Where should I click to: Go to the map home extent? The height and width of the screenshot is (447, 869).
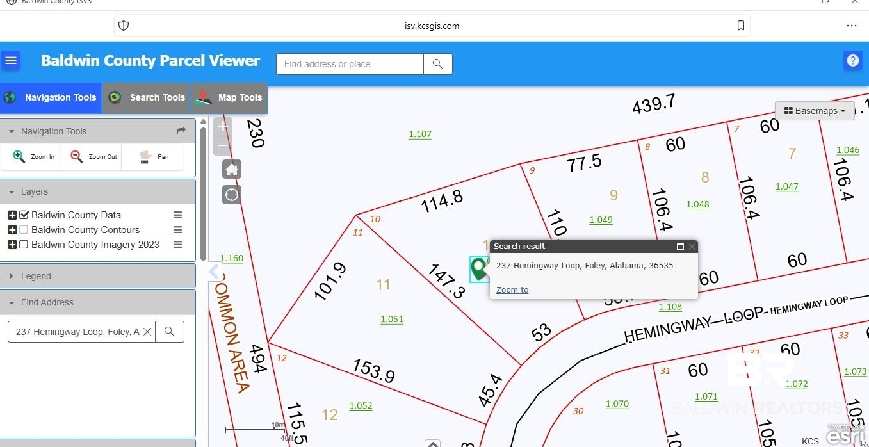(232, 170)
